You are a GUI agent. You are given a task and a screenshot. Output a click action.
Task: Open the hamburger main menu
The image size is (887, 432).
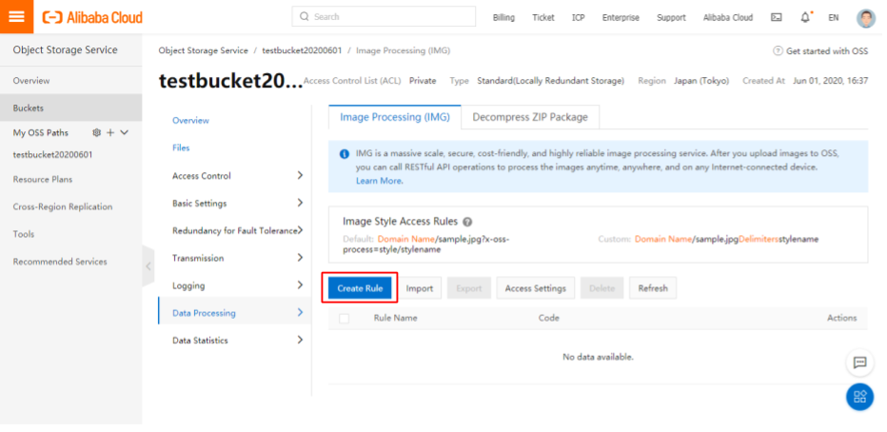16,16
